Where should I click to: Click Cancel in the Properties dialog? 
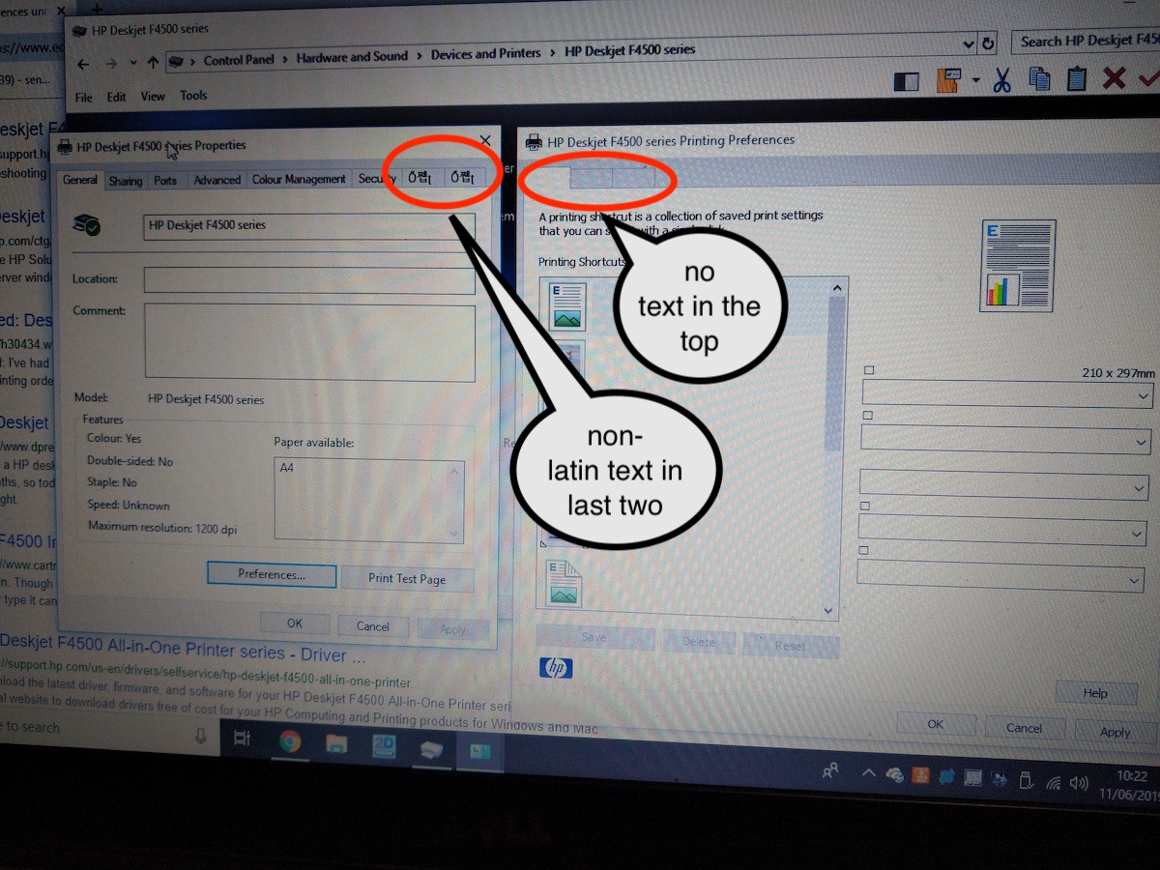tap(372, 626)
